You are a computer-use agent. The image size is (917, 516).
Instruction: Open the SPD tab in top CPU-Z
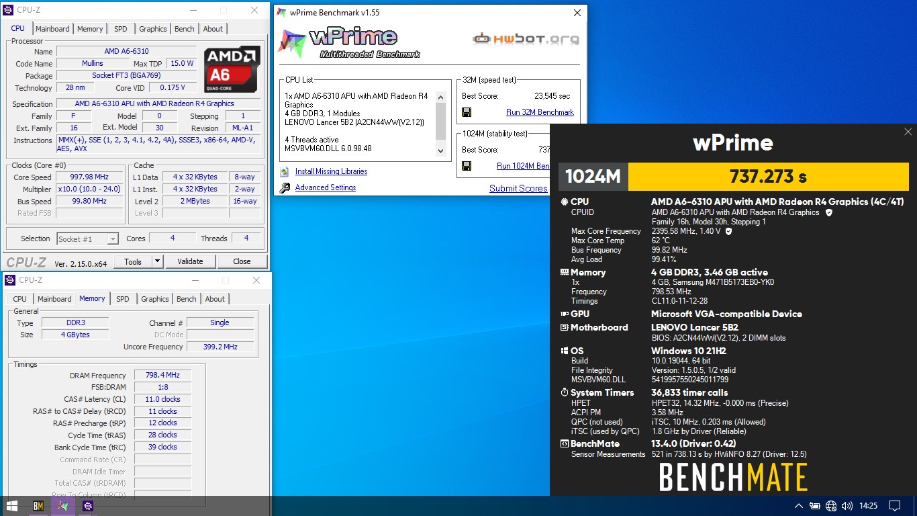(x=121, y=29)
